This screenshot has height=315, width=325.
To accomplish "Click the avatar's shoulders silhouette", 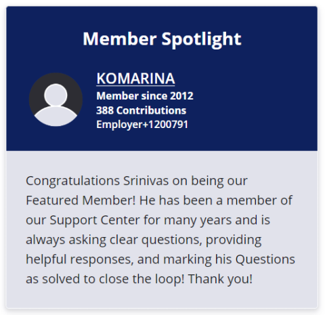I will (x=56, y=116).
